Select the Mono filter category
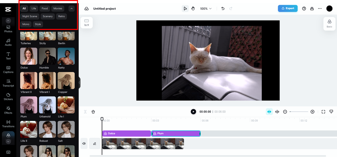This screenshot has width=337, height=157. tap(26, 24)
